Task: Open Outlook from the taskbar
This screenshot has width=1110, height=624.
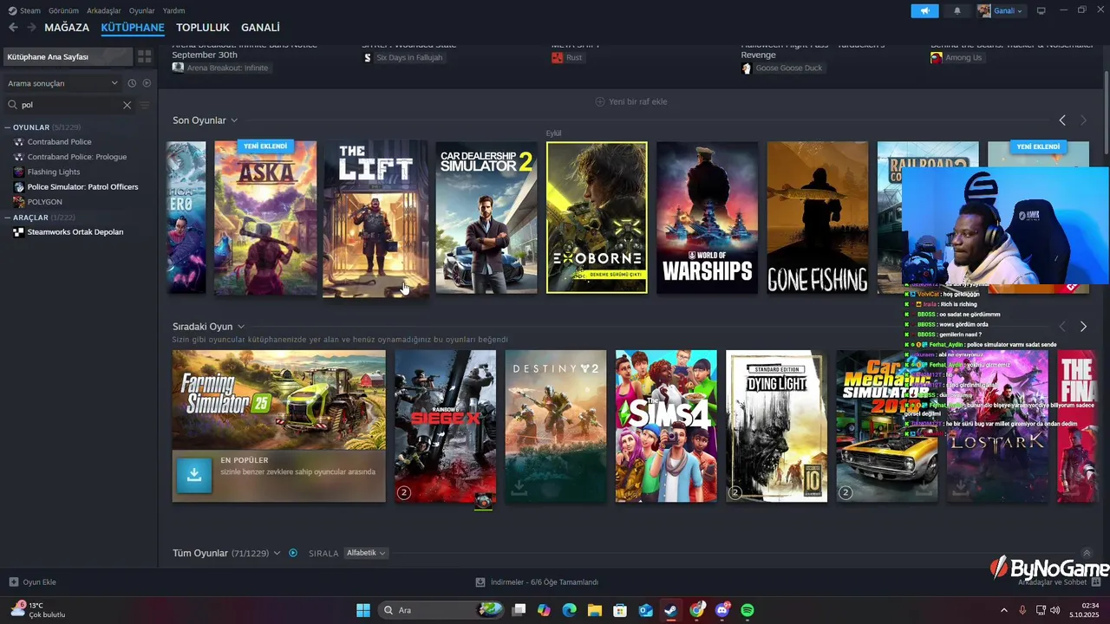Action: [645, 610]
